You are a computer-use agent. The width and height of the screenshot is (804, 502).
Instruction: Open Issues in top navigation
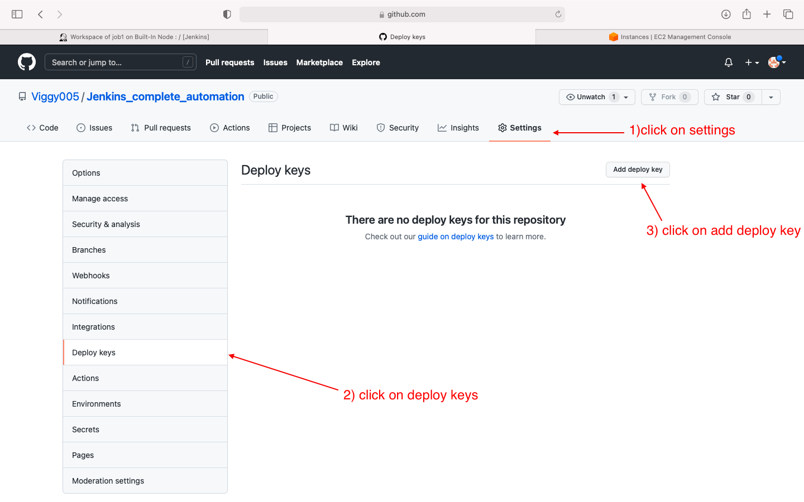[275, 62]
